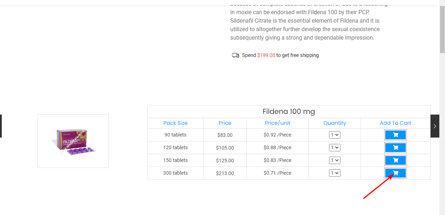This screenshot has width=445, height=215.
Task: Click the red $199.00 shipping amount
Action: 266,55
